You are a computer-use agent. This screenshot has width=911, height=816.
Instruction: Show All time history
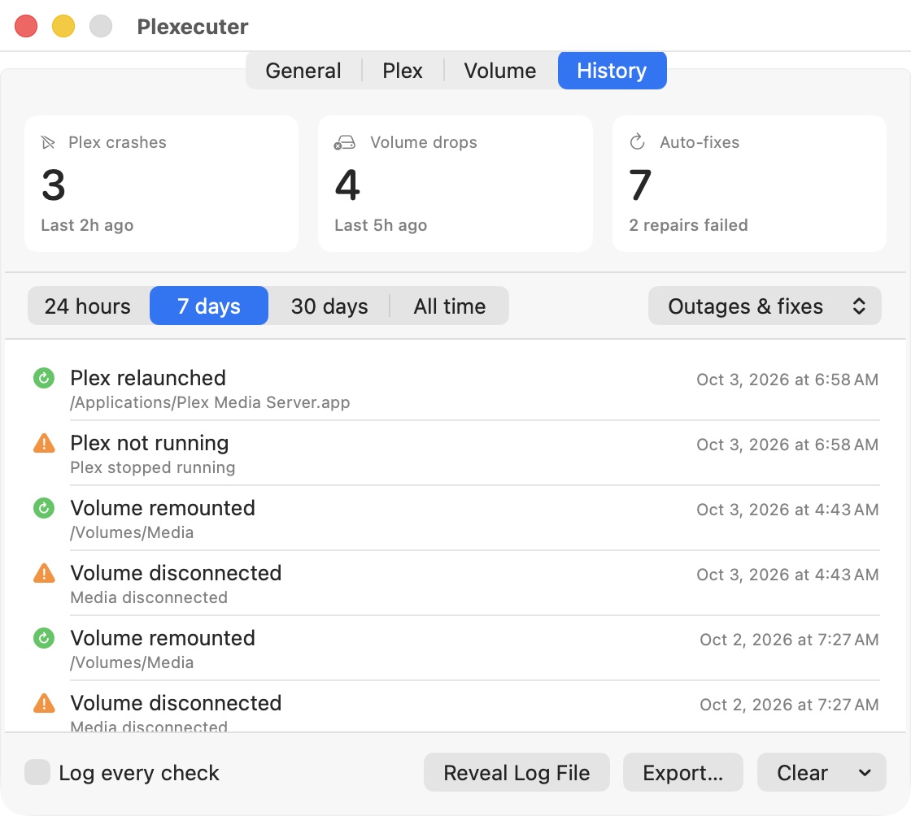(x=450, y=306)
